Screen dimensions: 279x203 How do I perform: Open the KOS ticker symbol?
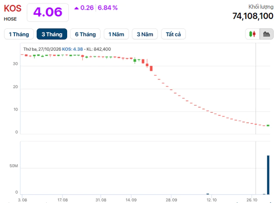click(x=13, y=9)
